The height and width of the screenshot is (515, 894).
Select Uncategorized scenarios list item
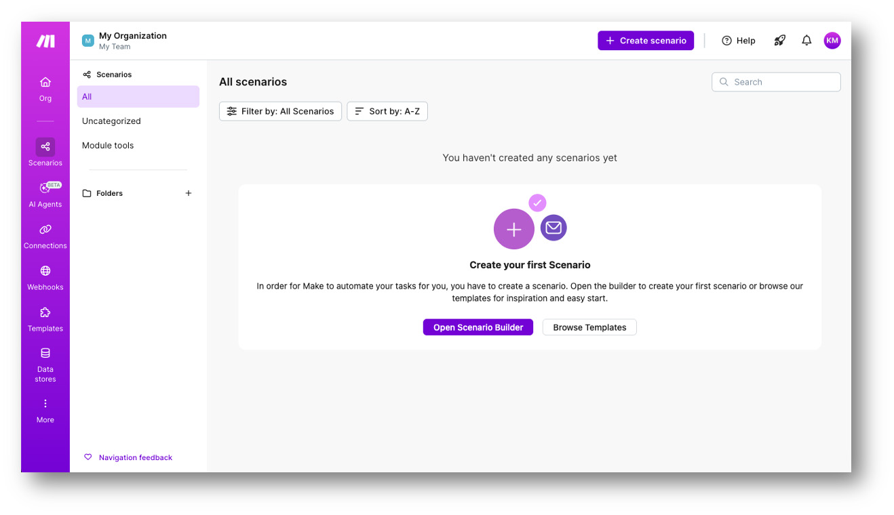coord(111,121)
